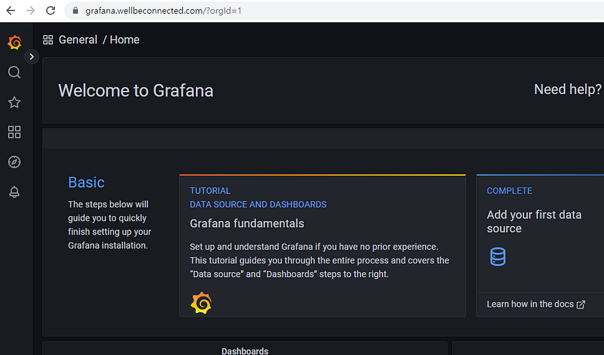Open the Dashboards grid icon in sidebar
Screen dimensions: 604x355
[14, 132]
